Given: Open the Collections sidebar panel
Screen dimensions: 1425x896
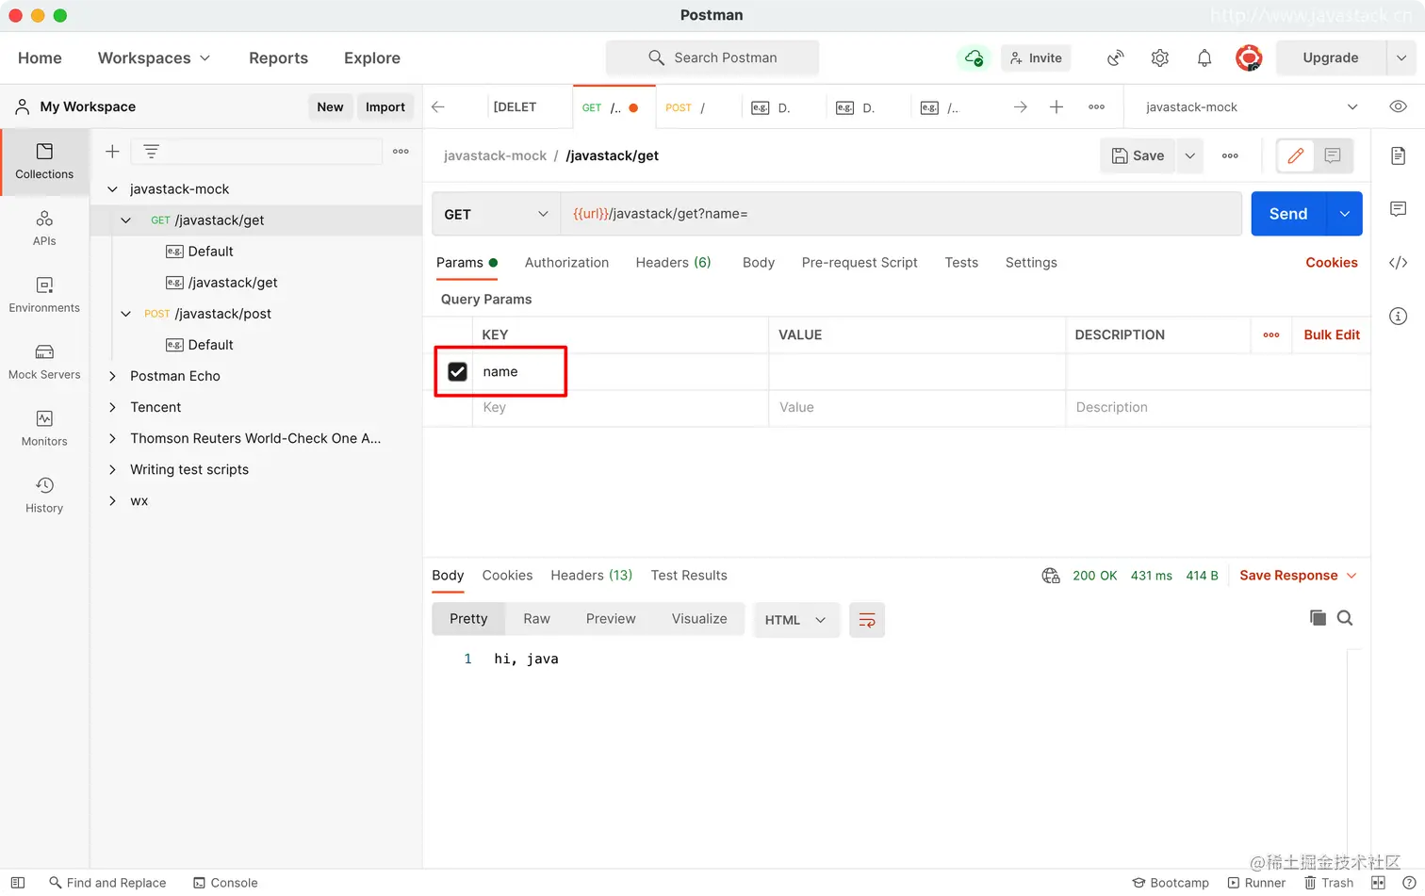Looking at the screenshot, I should click(x=44, y=161).
